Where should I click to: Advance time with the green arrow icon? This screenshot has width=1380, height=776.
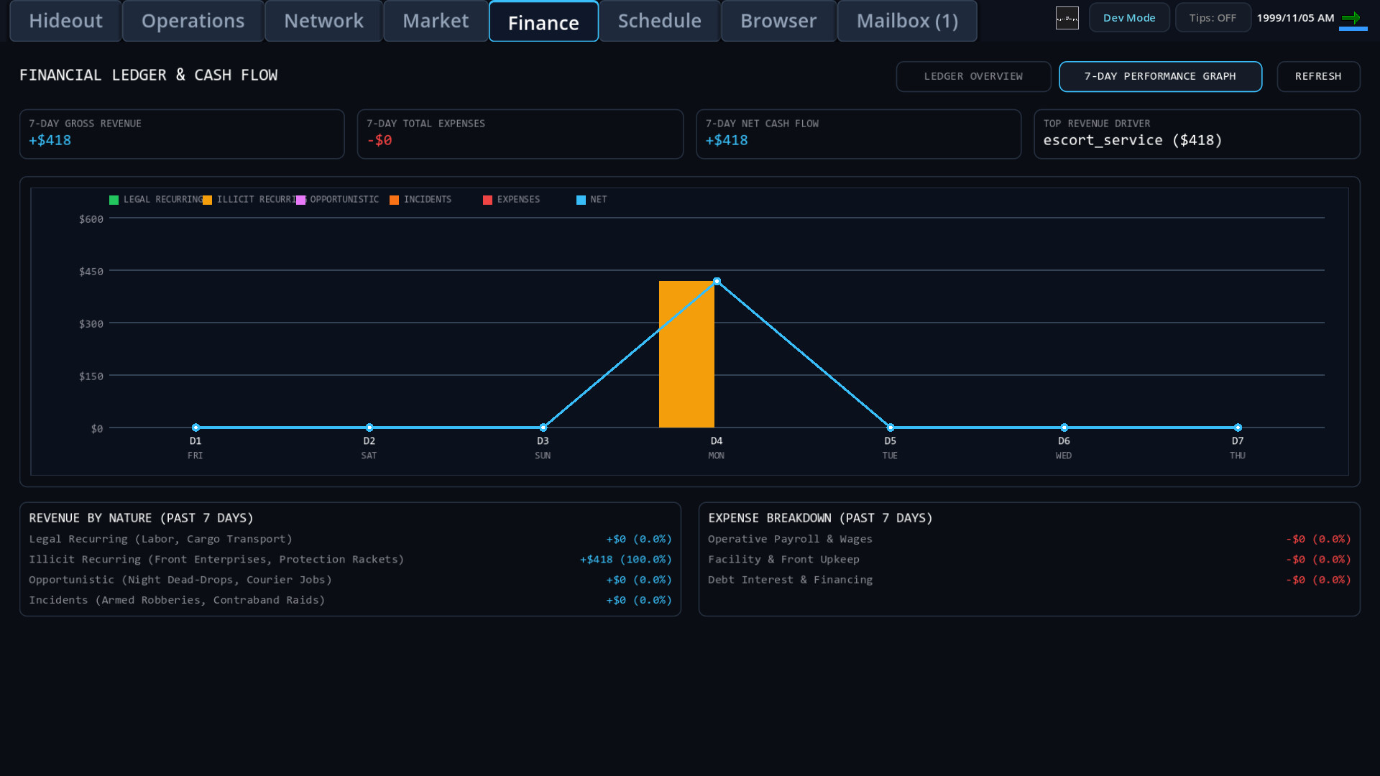pos(1351,18)
